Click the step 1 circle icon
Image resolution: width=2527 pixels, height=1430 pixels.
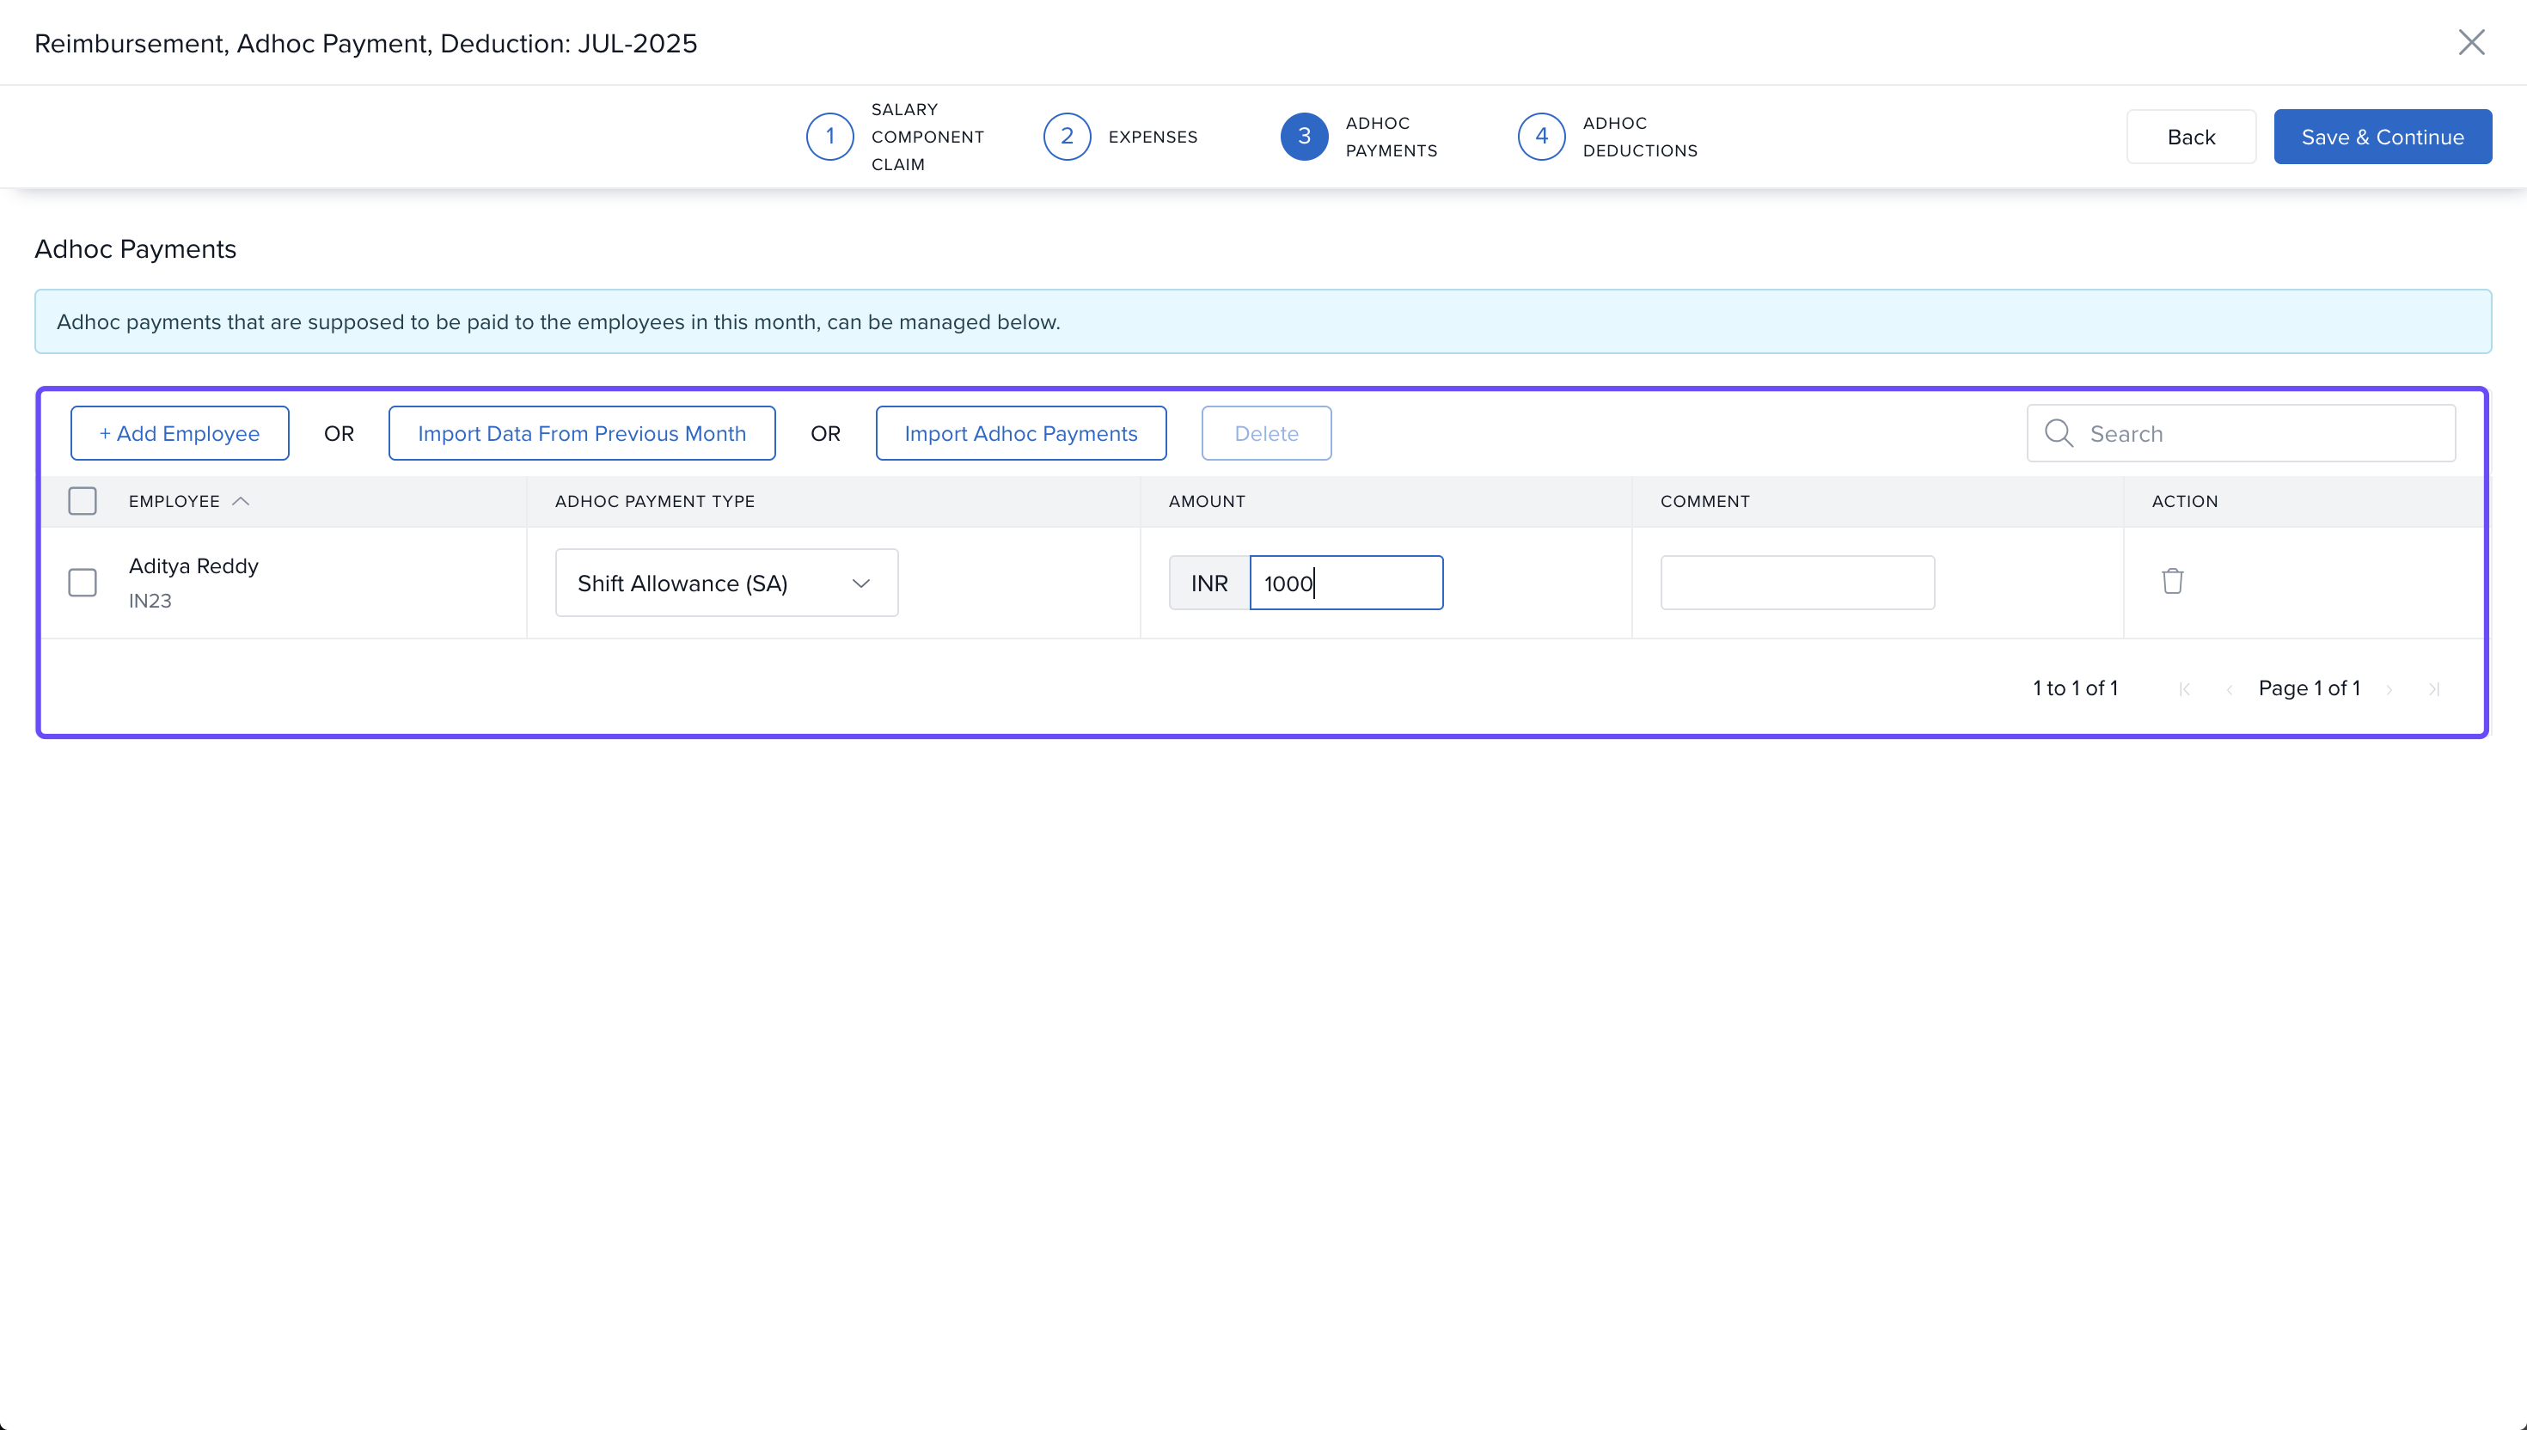pyautogui.click(x=829, y=137)
